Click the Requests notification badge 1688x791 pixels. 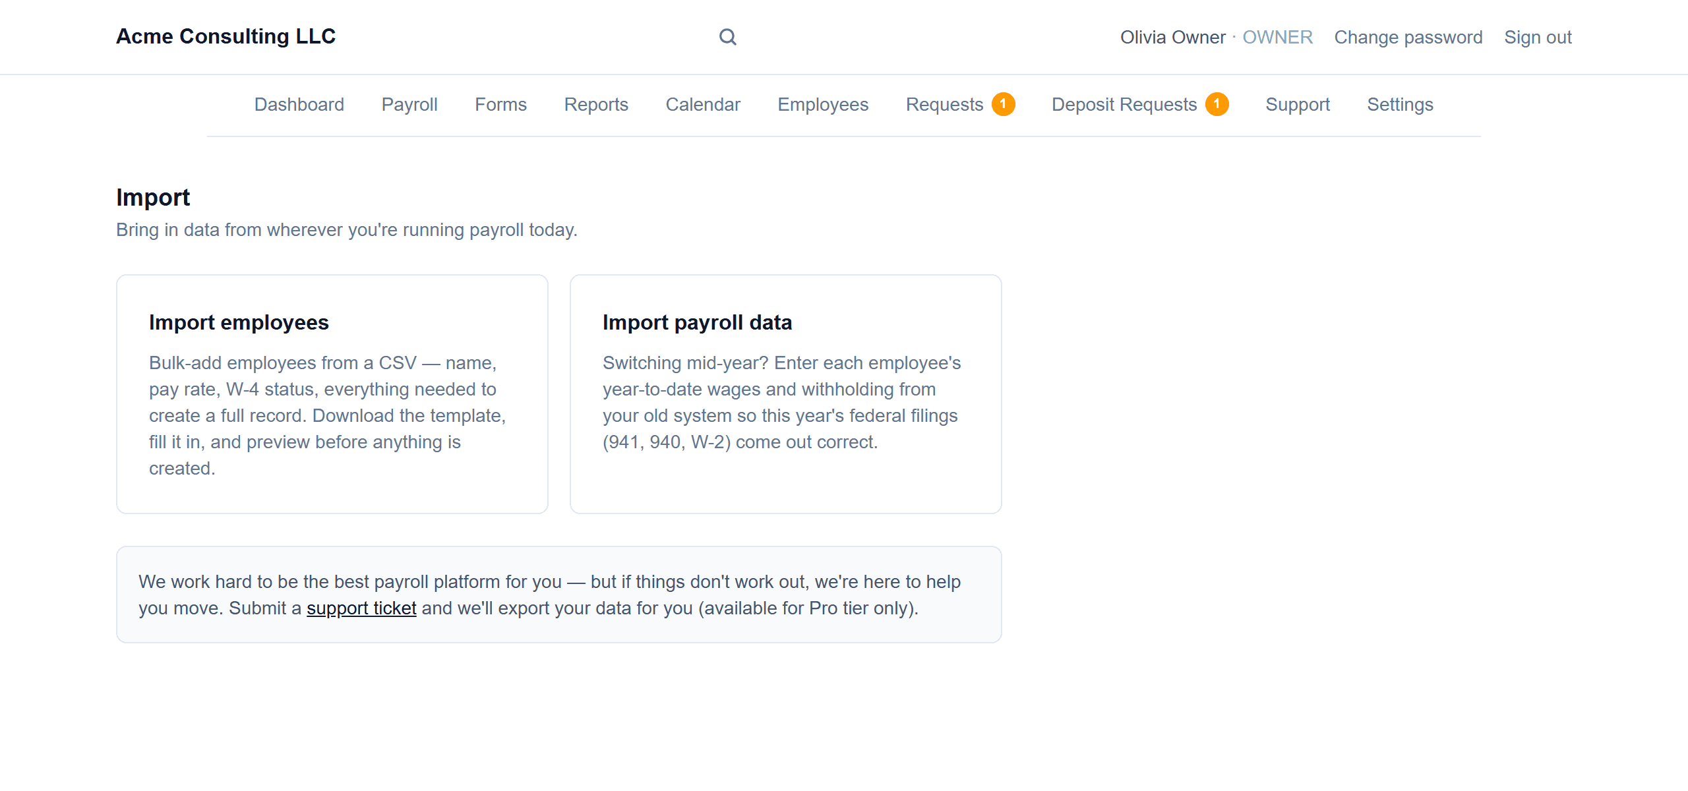pos(1003,104)
